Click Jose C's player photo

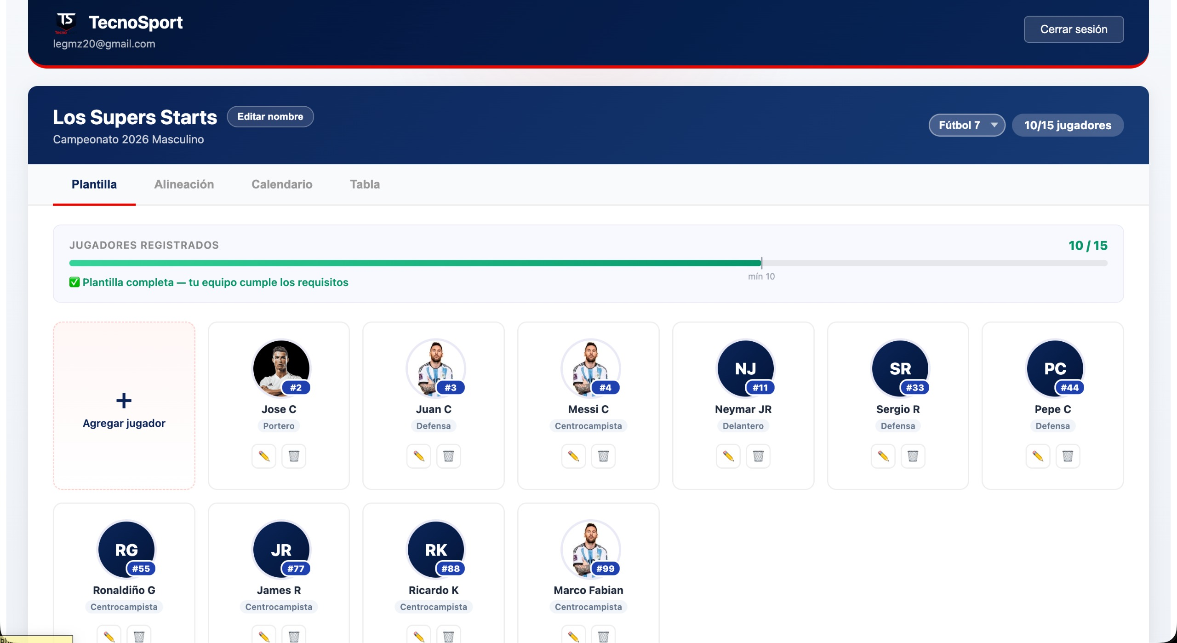coord(281,367)
